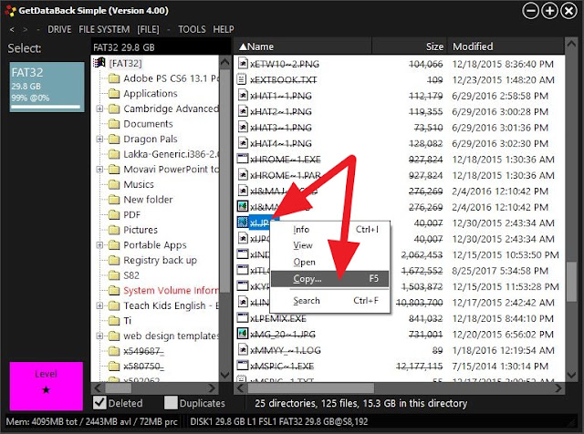Screen dimensions: 584x434
Task: Click the xHAT1~1.PNG file icon
Action: pos(243,96)
